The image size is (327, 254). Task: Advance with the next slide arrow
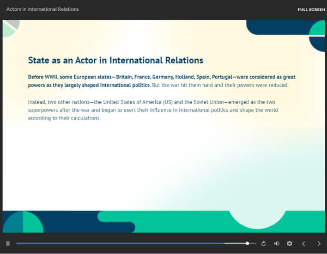[x=319, y=243]
